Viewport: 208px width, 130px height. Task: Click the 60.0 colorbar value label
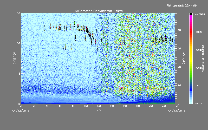(199, 86)
